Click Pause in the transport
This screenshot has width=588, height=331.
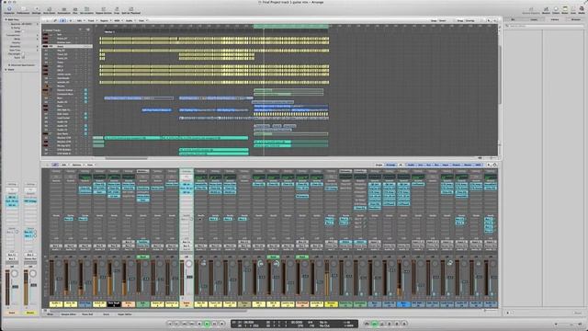point(214,324)
